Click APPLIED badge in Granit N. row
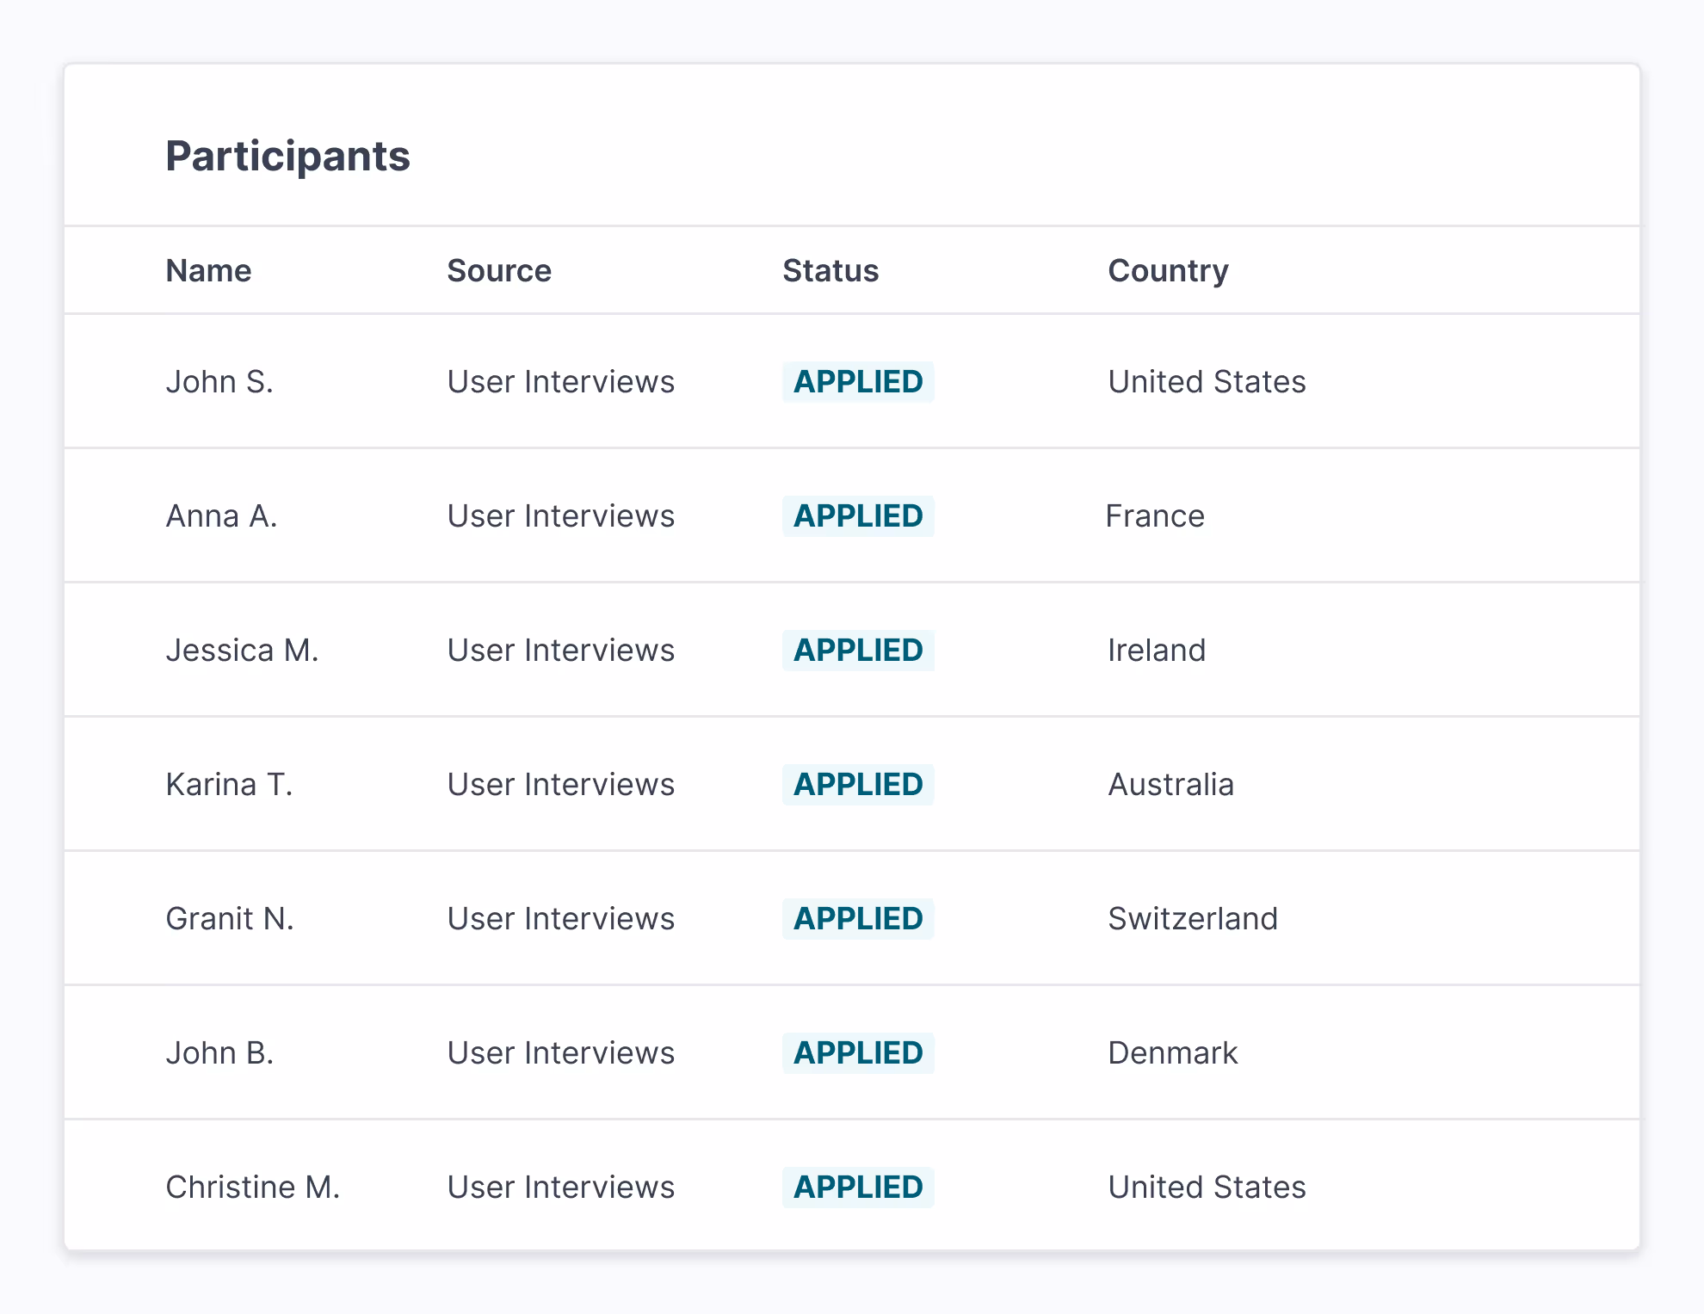The image size is (1704, 1314). 857,918
